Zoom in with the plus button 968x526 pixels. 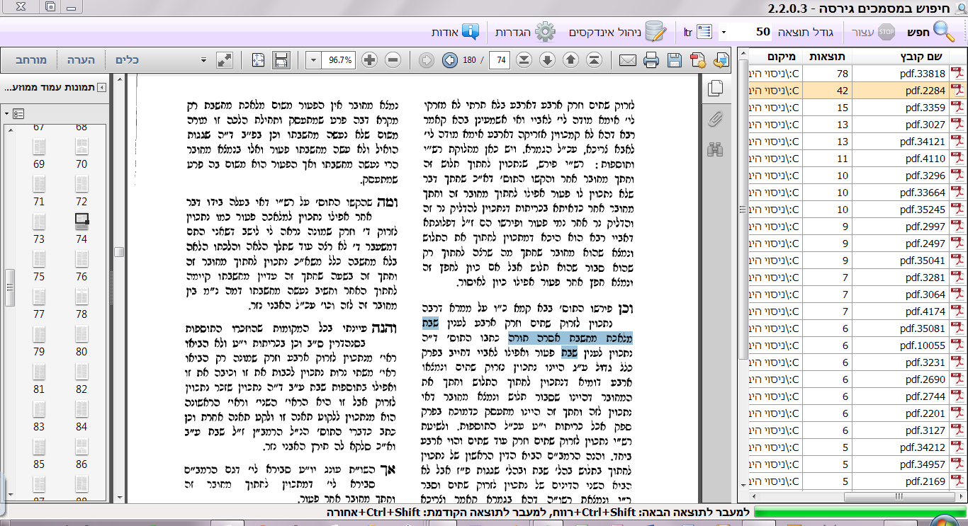(369, 60)
